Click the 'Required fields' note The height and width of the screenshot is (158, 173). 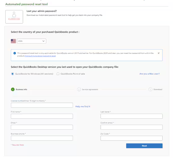pos(17,145)
